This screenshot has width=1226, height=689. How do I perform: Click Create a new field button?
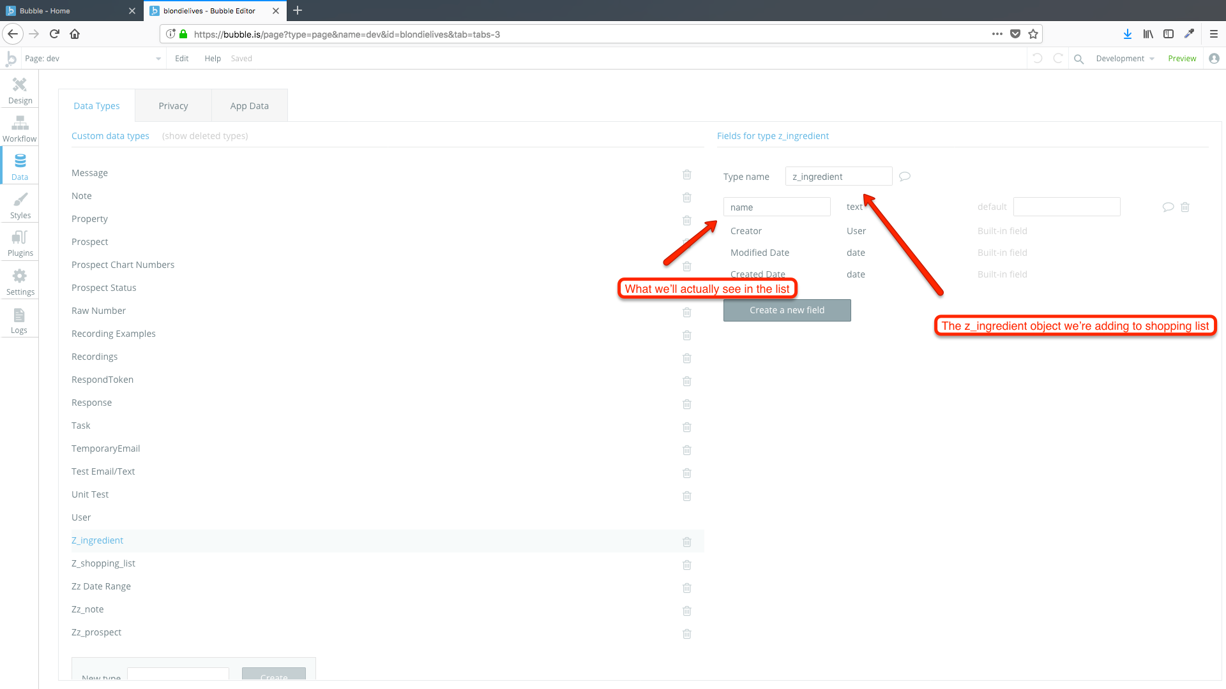tap(787, 310)
